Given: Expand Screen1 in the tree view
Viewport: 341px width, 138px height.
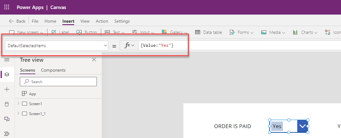Looking at the screenshot, I should click(x=18, y=104).
